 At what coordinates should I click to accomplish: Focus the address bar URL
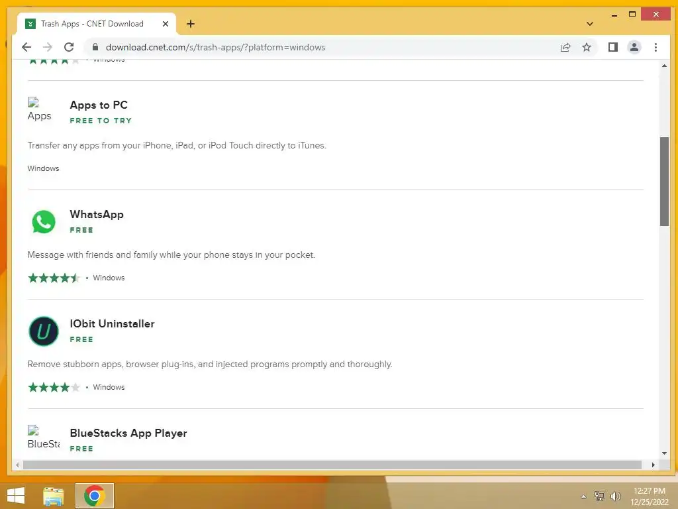[215, 47]
